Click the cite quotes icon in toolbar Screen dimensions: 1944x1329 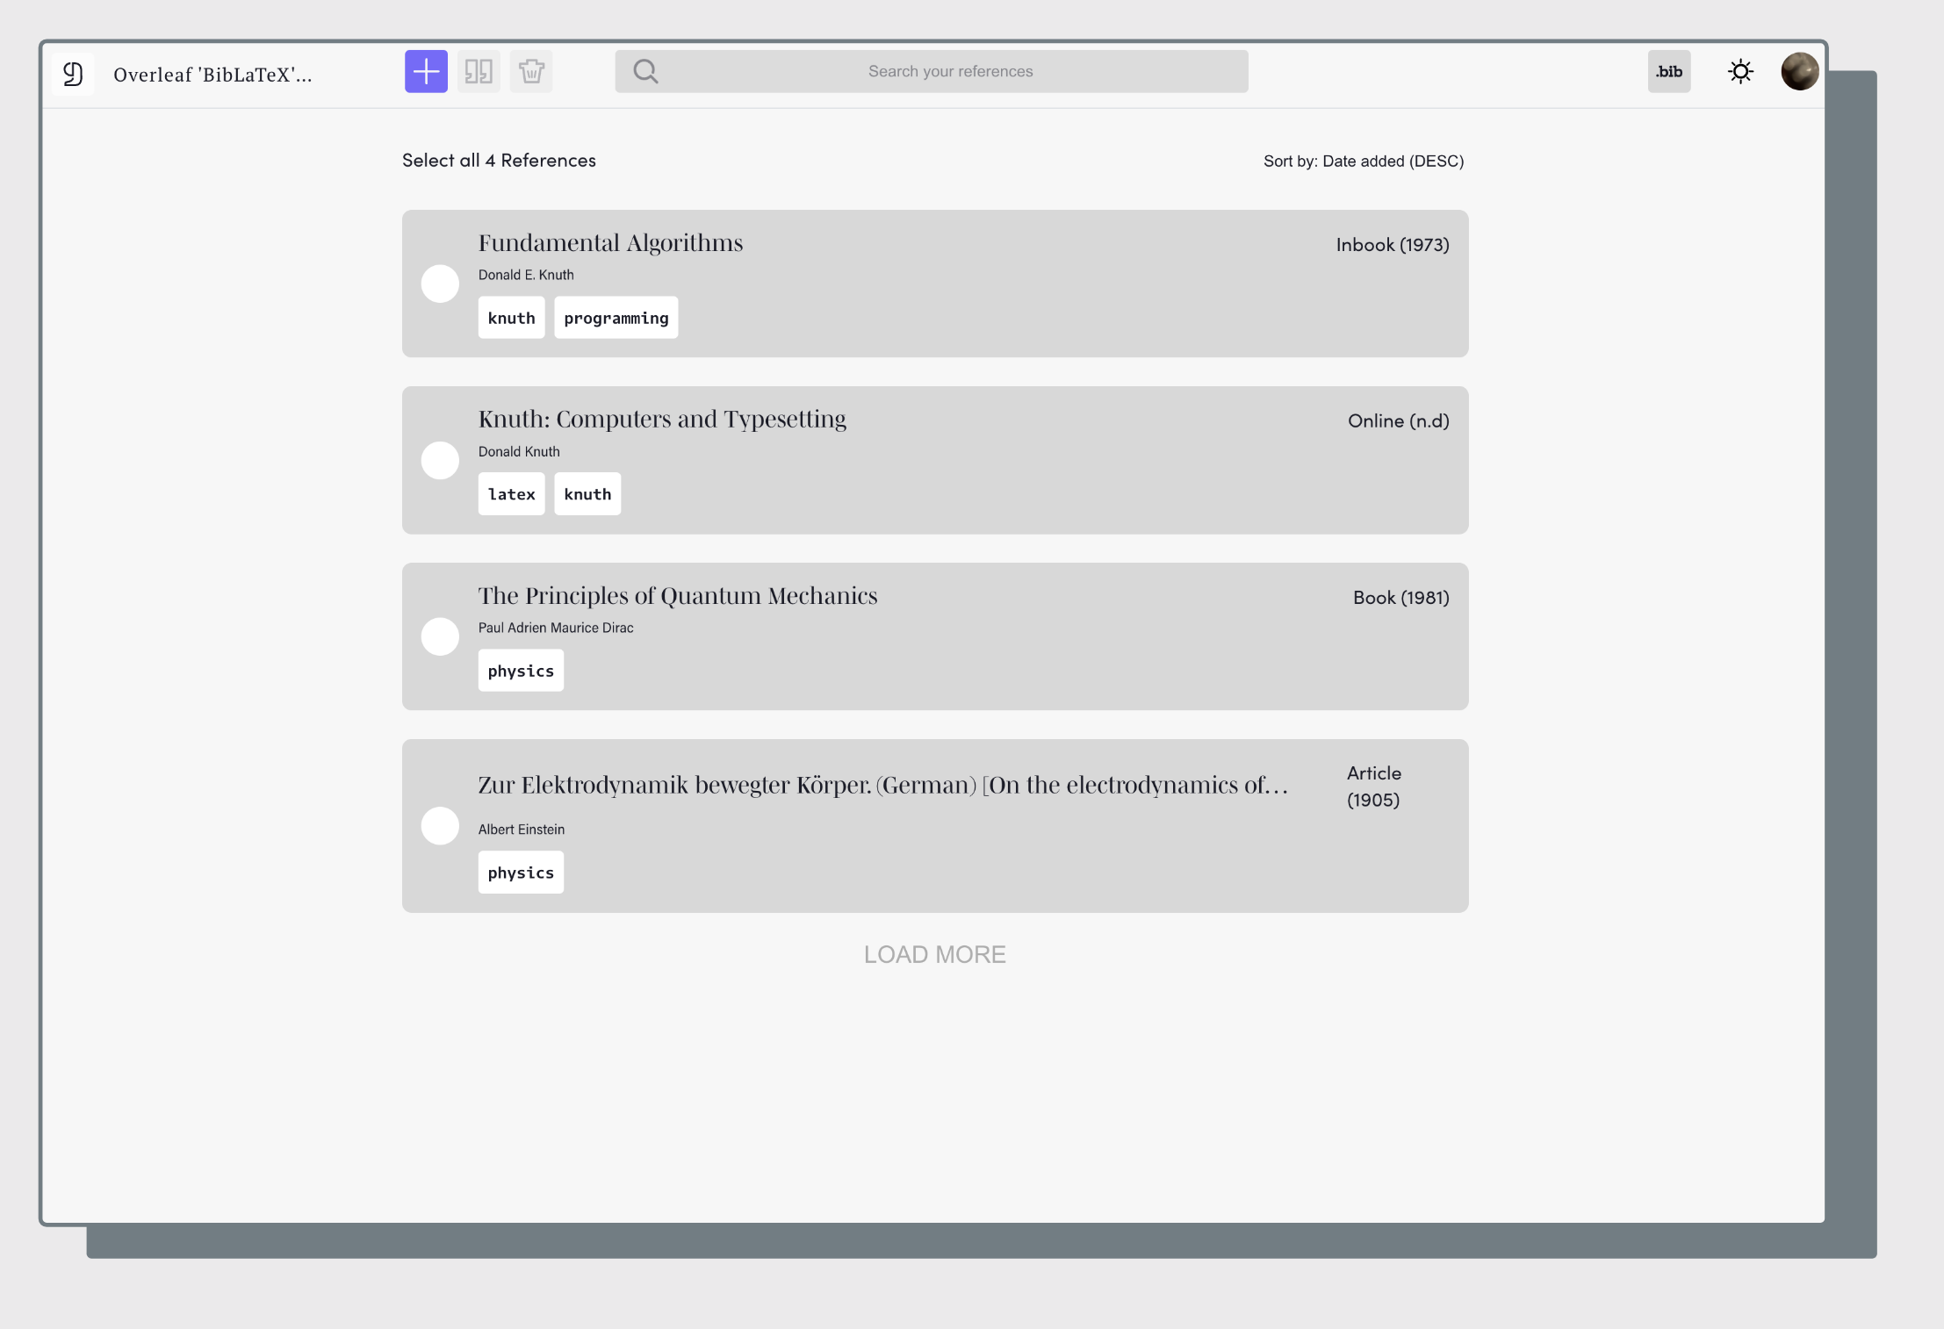pos(479,71)
